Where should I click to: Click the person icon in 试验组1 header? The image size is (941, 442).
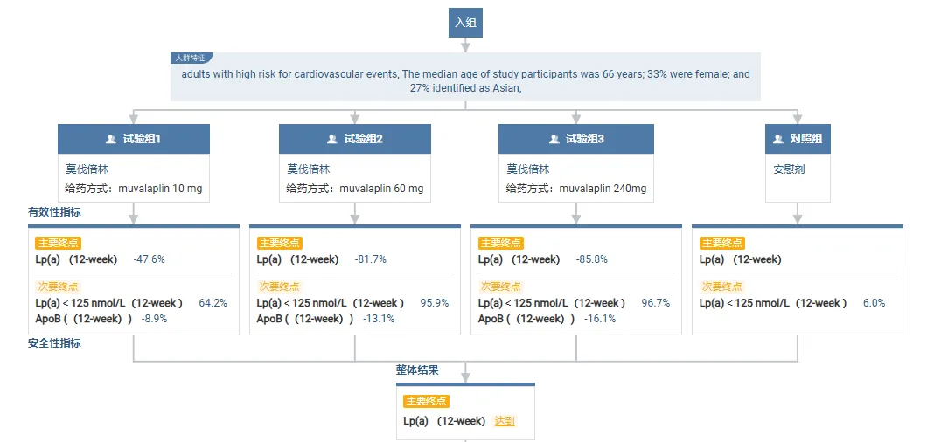(110, 139)
